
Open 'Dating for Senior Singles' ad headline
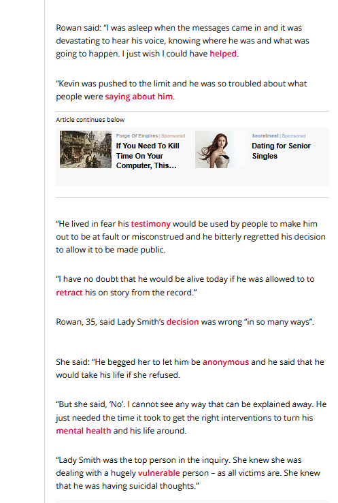pyautogui.click(x=282, y=151)
